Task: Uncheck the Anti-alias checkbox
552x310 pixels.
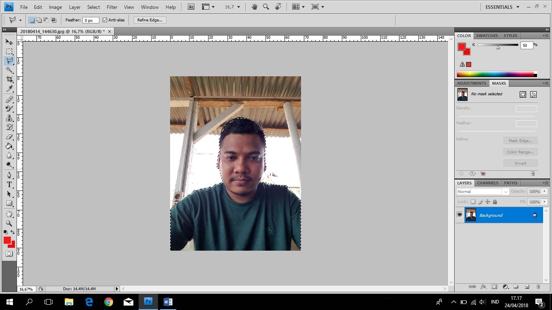Action: (105, 20)
